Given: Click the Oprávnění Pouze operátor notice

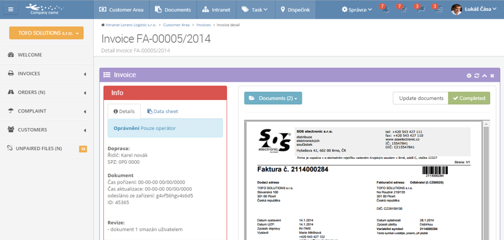Looking at the screenshot, I should point(165,128).
